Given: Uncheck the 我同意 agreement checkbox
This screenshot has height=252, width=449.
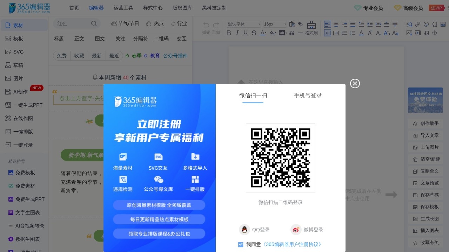Looking at the screenshot, I should pos(241,244).
